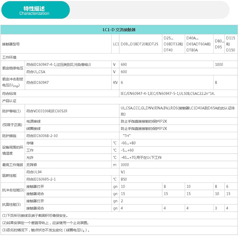Click the 符合IEC60695-2-1 flame test cell
Viewport: 238px width, 240px height.
(41, 179)
